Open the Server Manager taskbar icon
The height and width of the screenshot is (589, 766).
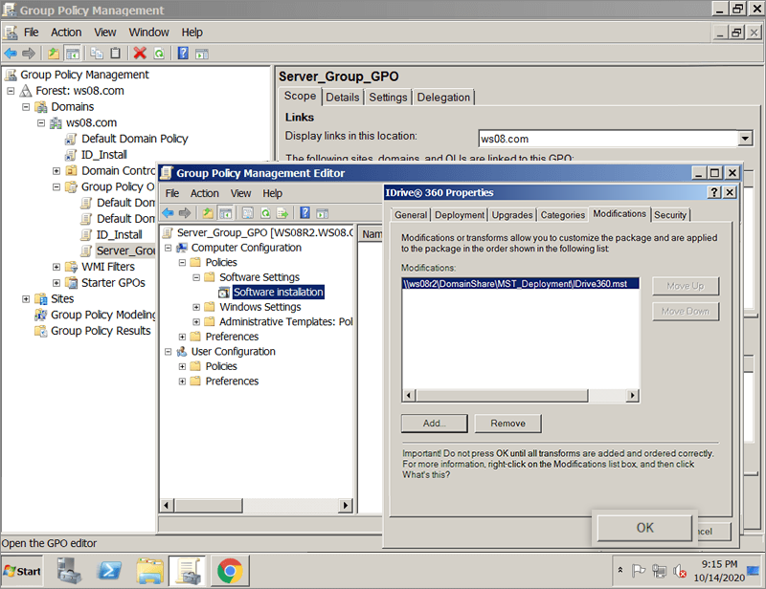(69, 571)
